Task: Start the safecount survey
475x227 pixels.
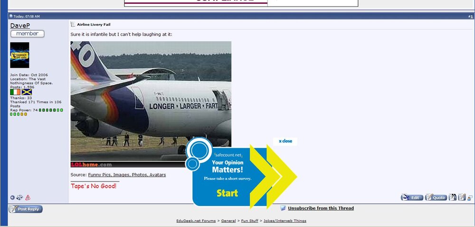Action: 227,193
